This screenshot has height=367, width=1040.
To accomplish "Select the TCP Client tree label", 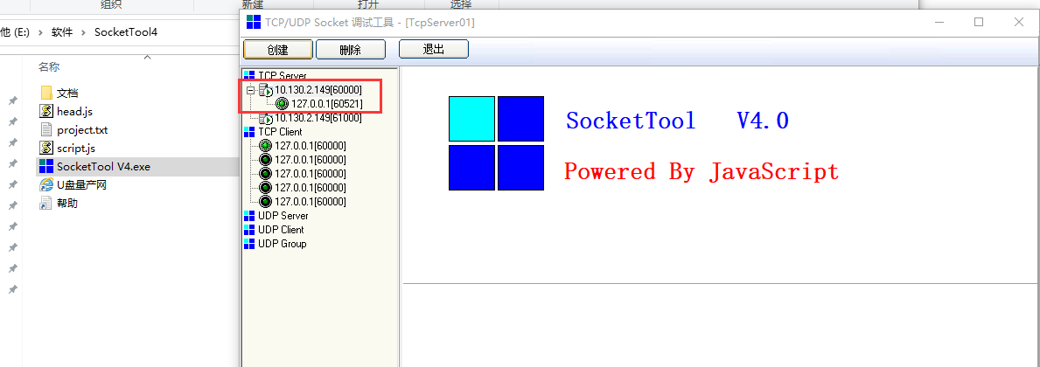I will (x=280, y=132).
